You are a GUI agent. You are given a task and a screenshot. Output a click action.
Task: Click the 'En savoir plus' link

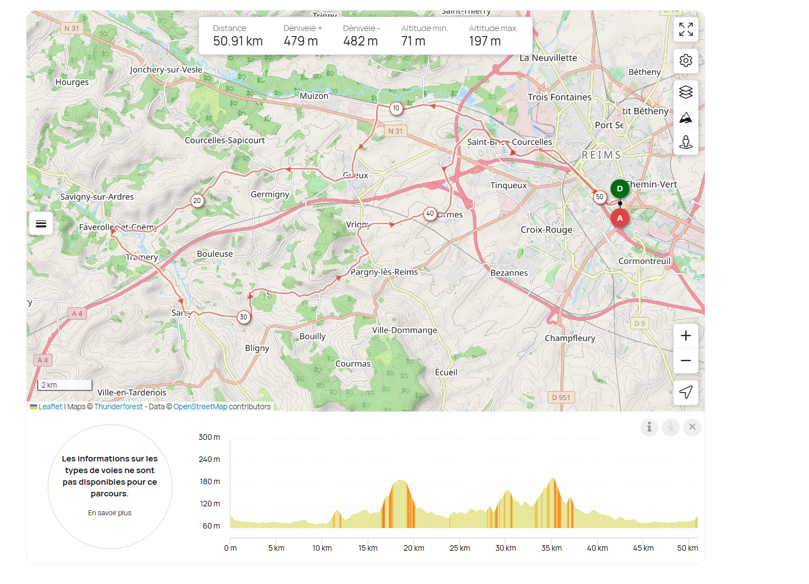click(110, 513)
